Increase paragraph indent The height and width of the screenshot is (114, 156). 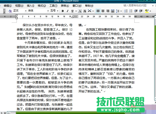pyautogui.click(x=141, y=11)
